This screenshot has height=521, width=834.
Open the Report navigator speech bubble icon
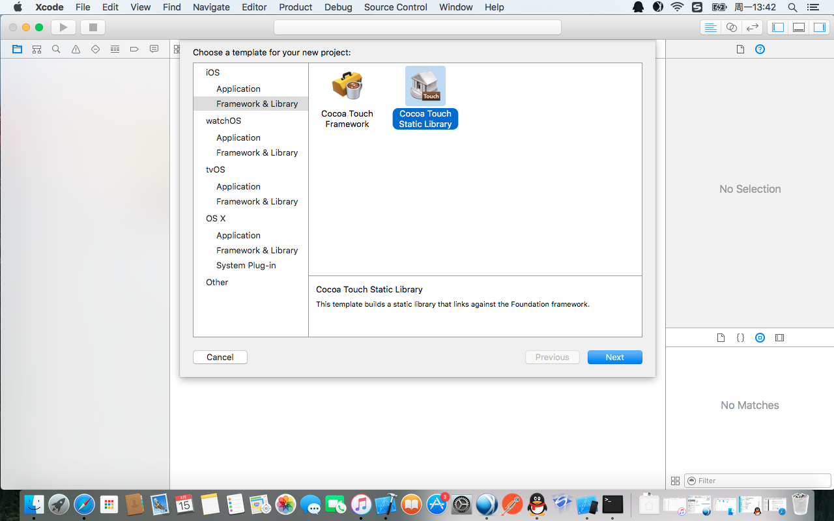[x=154, y=49]
